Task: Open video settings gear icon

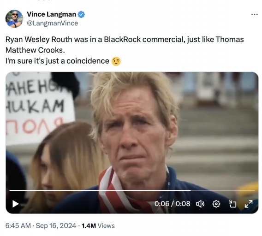Action: click(216, 204)
